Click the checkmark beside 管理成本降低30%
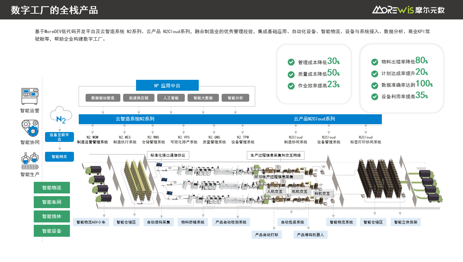The height and width of the screenshot is (262, 463). [291, 62]
